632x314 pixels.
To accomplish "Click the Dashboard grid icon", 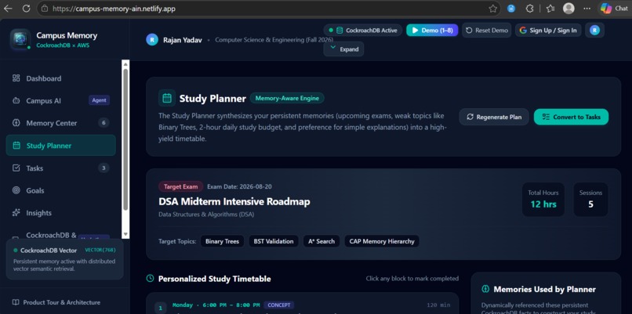I will coord(16,78).
